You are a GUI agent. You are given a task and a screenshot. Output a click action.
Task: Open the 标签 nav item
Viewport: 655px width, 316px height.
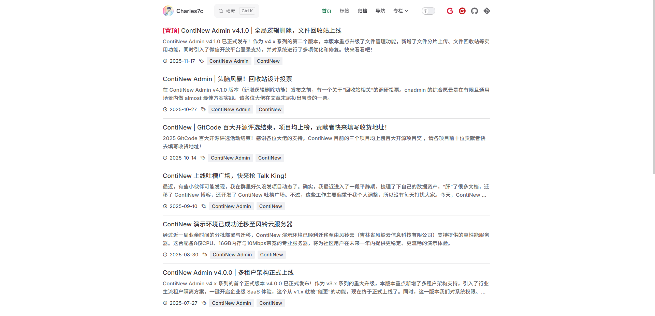click(345, 11)
